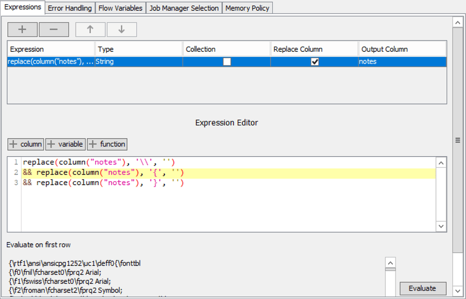Add a new expression with the plus icon
The height and width of the screenshot is (299, 466).
point(22,29)
